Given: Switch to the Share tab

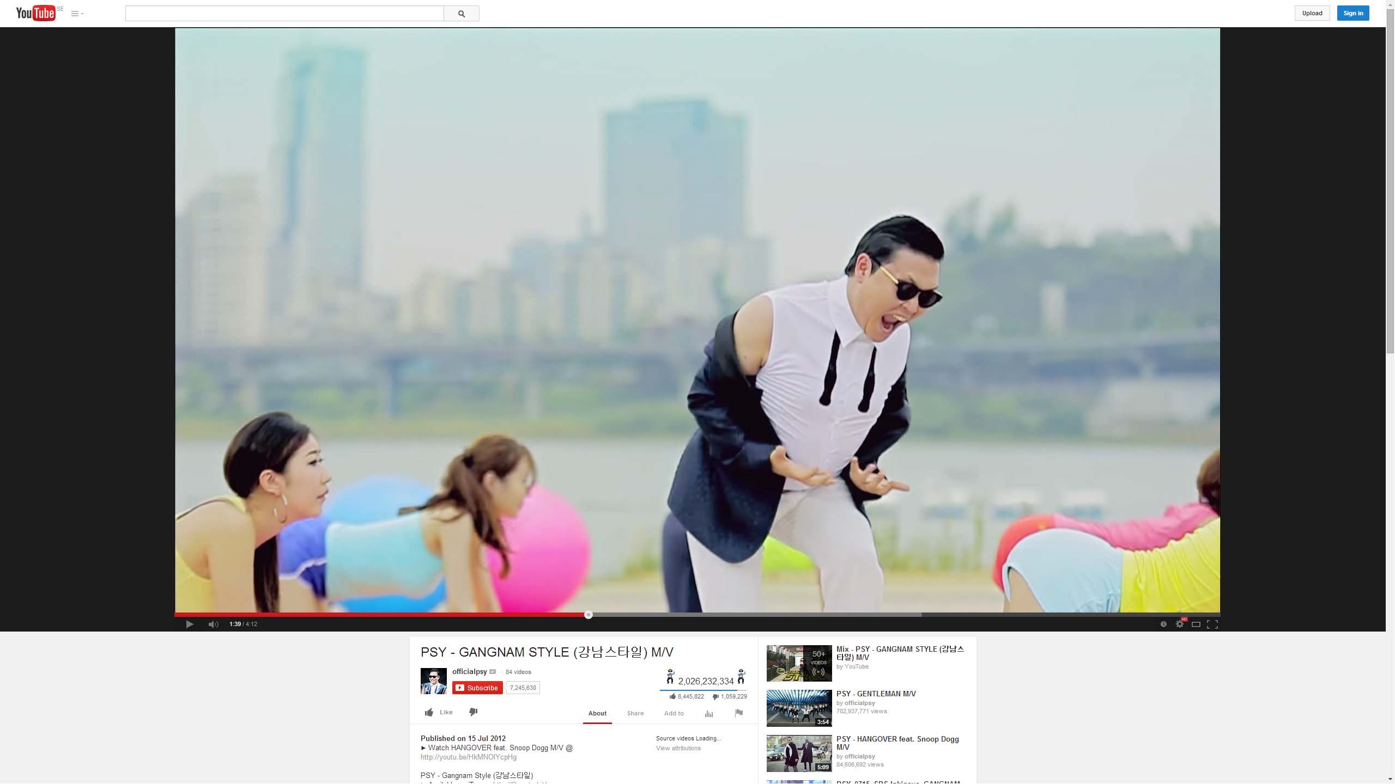Looking at the screenshot, I should point(635,713).
